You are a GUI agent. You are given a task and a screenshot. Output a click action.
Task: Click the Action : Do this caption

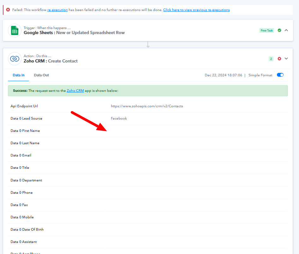(x=37, y=56)
